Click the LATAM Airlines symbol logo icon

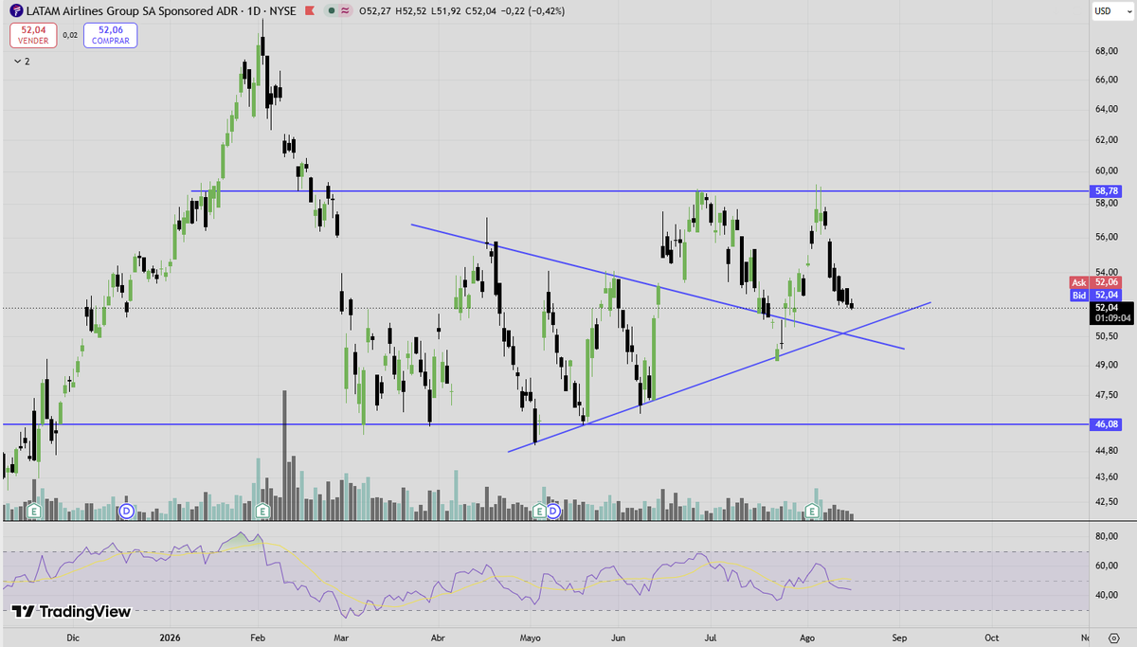click(x=15, y=10)
